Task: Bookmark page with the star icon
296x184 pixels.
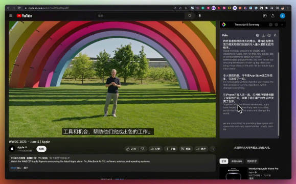Action: [186, 8]
